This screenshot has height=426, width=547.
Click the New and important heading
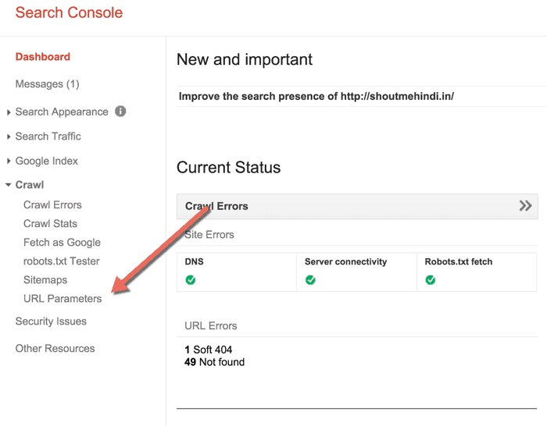(x=245, y=59)
